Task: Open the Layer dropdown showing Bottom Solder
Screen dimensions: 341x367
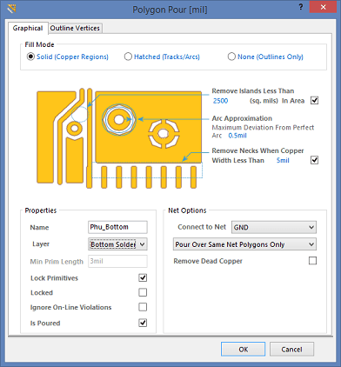Action: pyautogui.click(x=117, y=244)
